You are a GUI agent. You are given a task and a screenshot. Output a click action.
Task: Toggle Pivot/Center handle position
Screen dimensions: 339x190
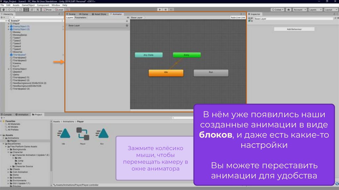(48, 10)
